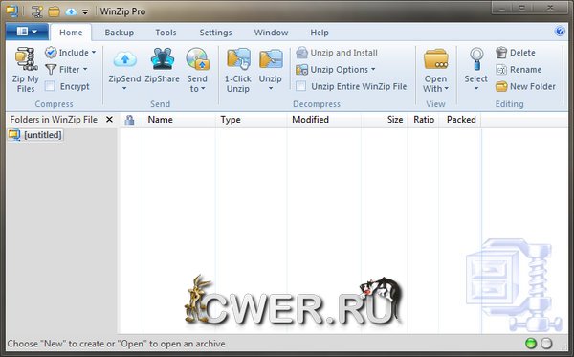Click the Delete trash icon

(x=501, y=53)
